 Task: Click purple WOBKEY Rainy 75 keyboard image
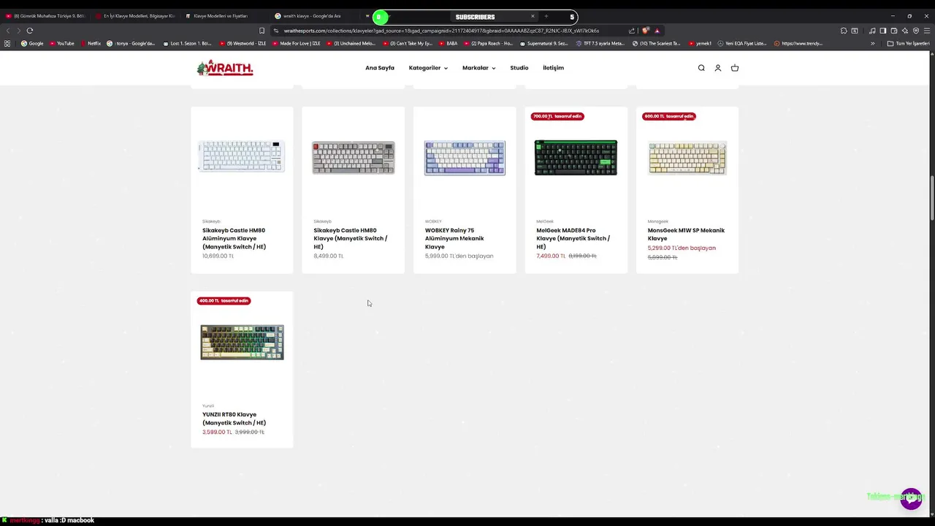coord(465,158)
